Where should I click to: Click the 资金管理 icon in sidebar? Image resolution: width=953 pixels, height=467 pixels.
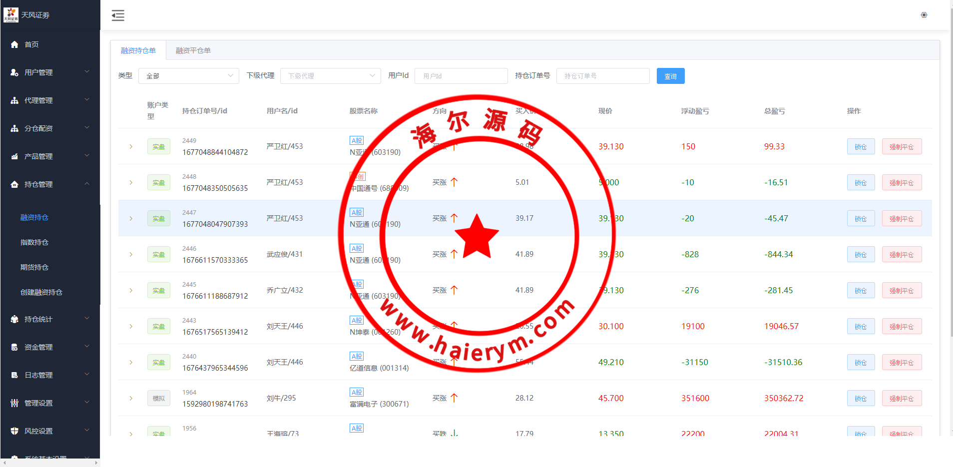tap(14, 347)
